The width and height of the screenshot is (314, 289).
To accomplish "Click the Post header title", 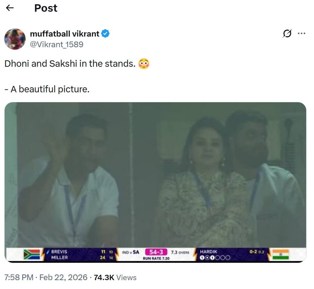I will tap(46, 8).
